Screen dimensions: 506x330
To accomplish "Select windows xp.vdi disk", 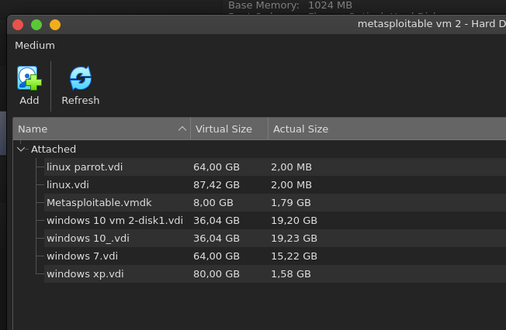I will pos(85,274).
